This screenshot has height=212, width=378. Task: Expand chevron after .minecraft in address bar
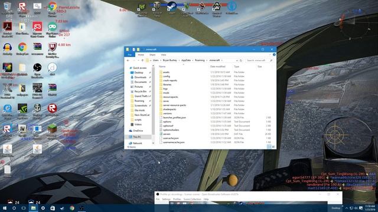click(222, 60)
